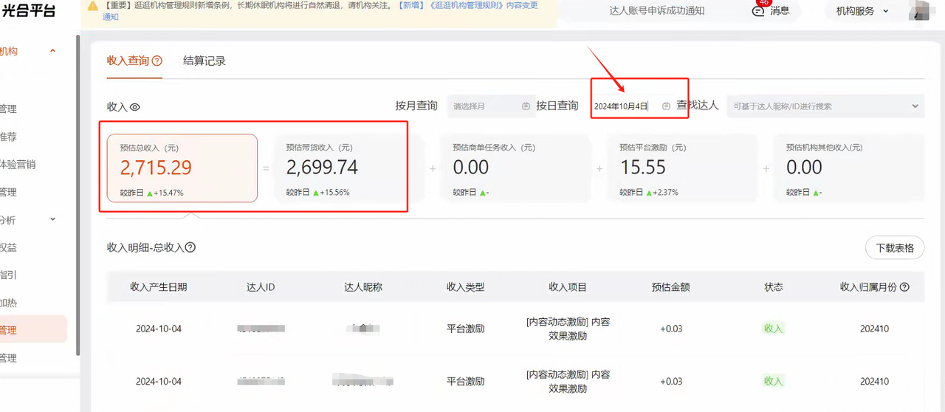Collapse the 机构 sidebar section
The image size is (945, 412).
point(52,51)
